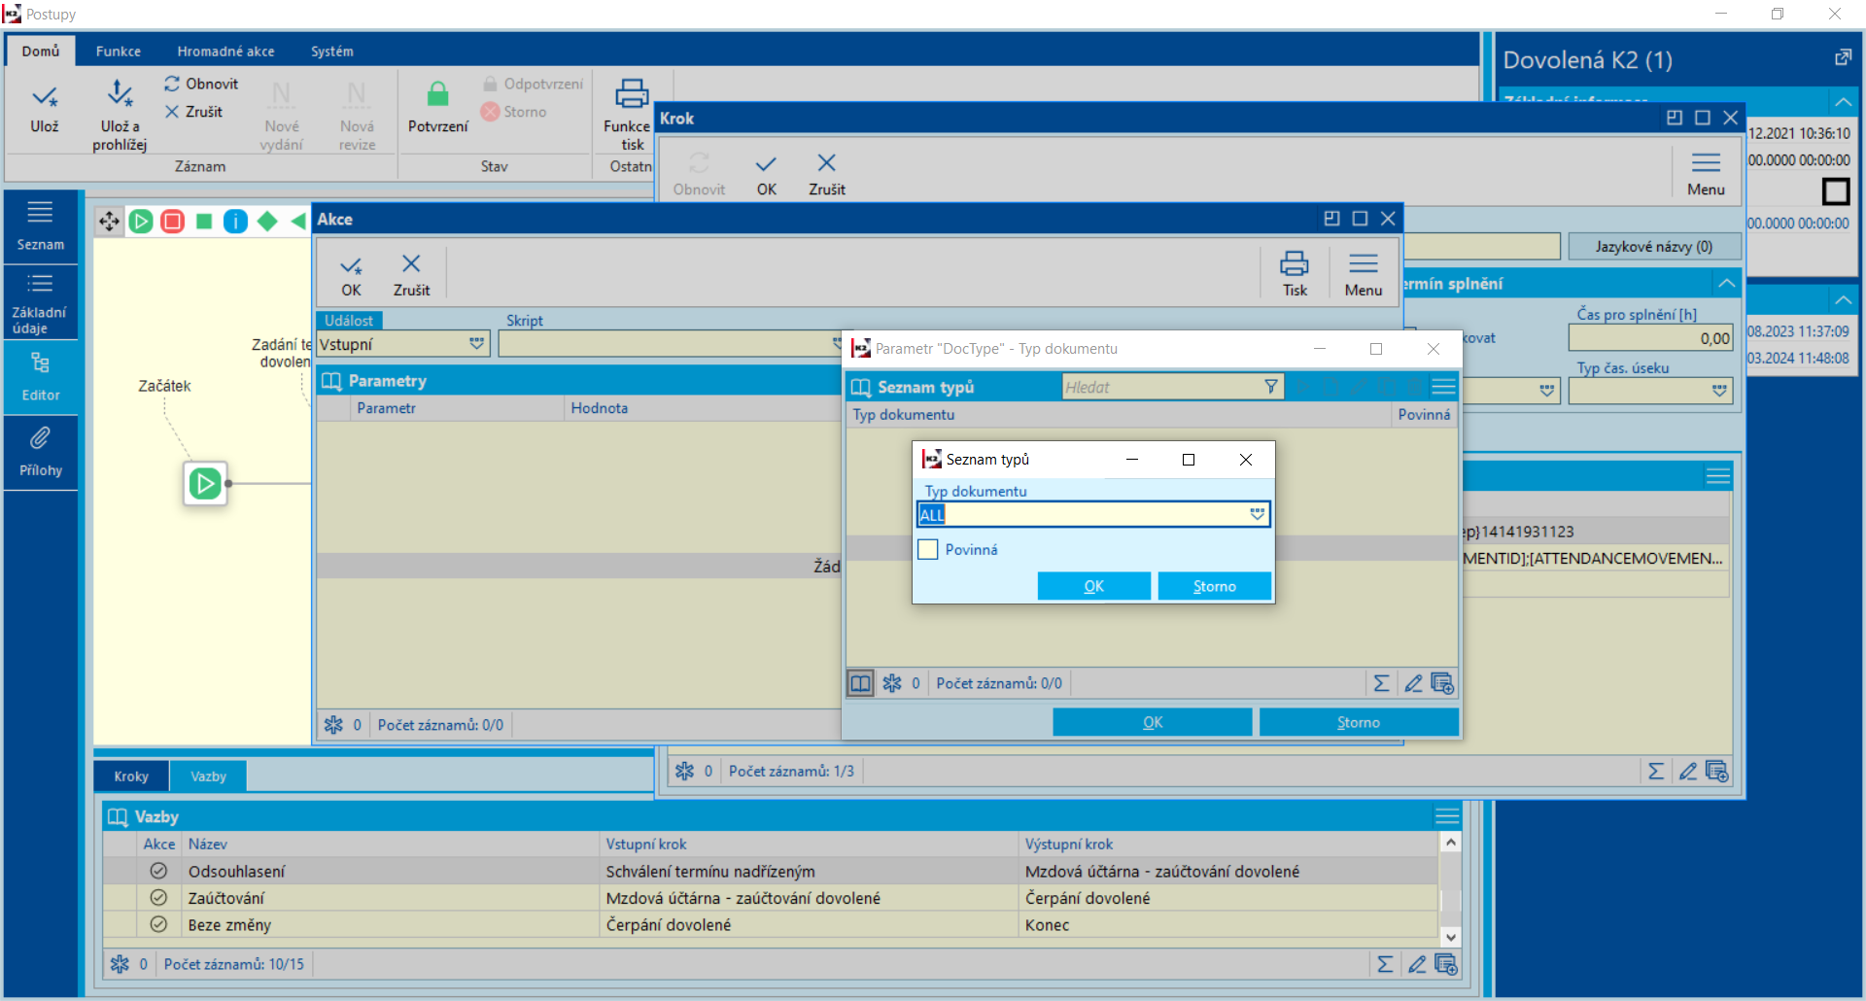
Task: Click Zrušit in the Krok window toolbar
Action: point(827,175)
